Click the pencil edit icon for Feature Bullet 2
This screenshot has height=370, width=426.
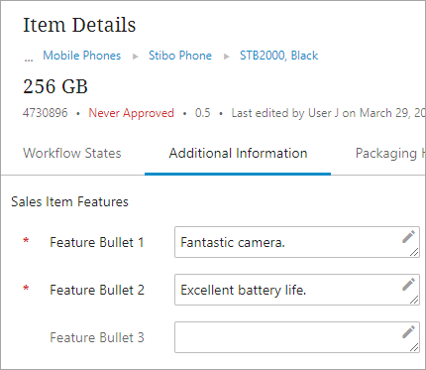click(408, 285)
